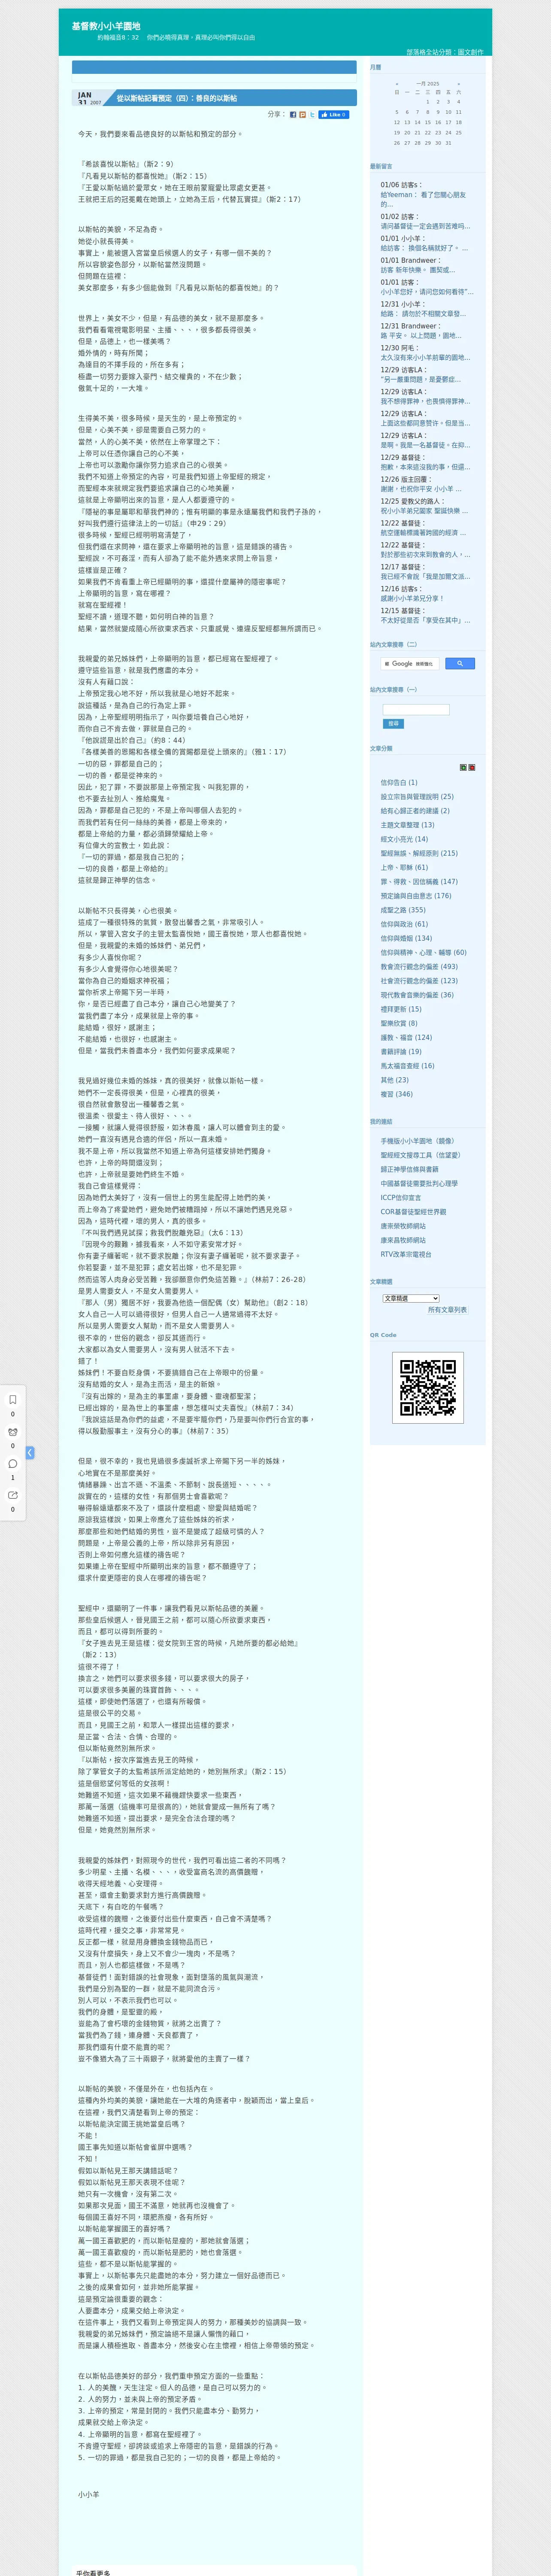The height and width of the screenshot is (2576, 551).
Task: Open category 聖經無誤、解經原則 (215)
Action: (x=419, y=853)
